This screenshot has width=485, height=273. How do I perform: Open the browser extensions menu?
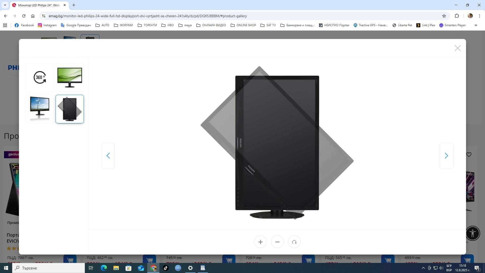[x=457, y=16]
